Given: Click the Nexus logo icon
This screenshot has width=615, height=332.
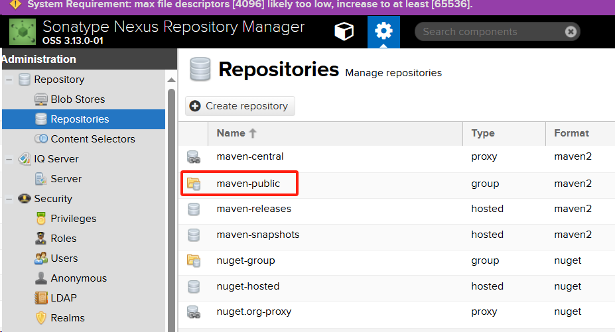Looking at the screenshot, I should [x=23, y=32].
